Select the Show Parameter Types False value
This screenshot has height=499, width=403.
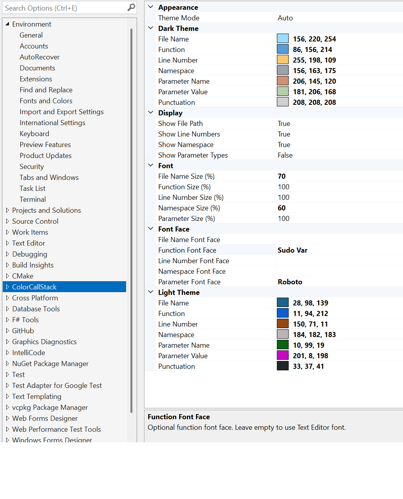(x=285, y=155)
